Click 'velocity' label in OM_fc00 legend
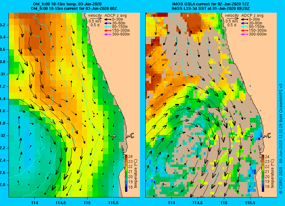This screenshot has height=206, width=285. coord(95,16)
